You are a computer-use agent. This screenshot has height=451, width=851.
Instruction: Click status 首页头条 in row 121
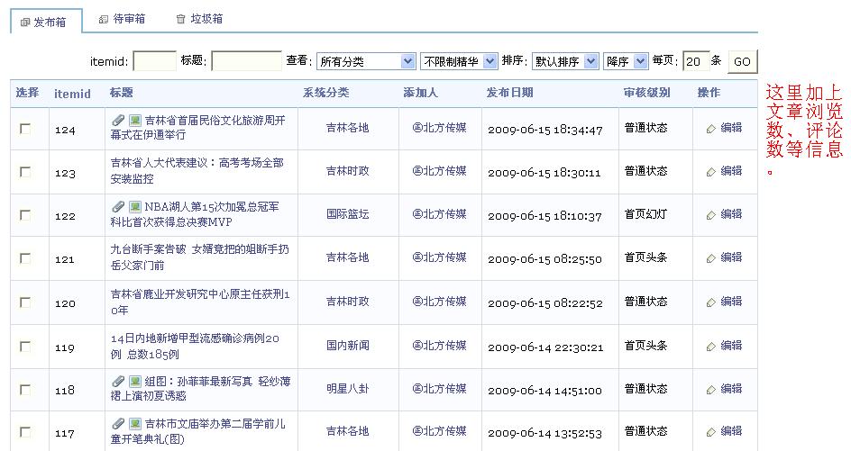(645, 257)
